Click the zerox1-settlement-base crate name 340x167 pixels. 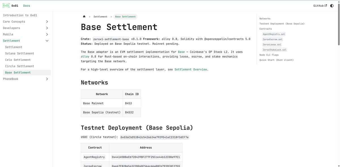[111, 39]
